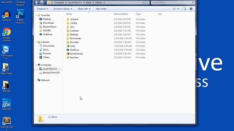Screen dimensions: 234x131
Task: Select the .android folder icon
Action: (68, 19)
